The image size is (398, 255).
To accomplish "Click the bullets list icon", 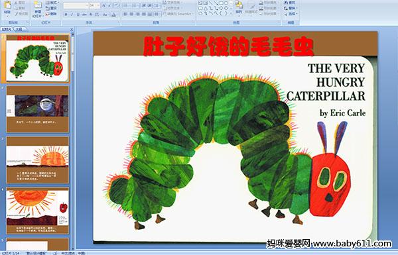I will tap(126, 5).
